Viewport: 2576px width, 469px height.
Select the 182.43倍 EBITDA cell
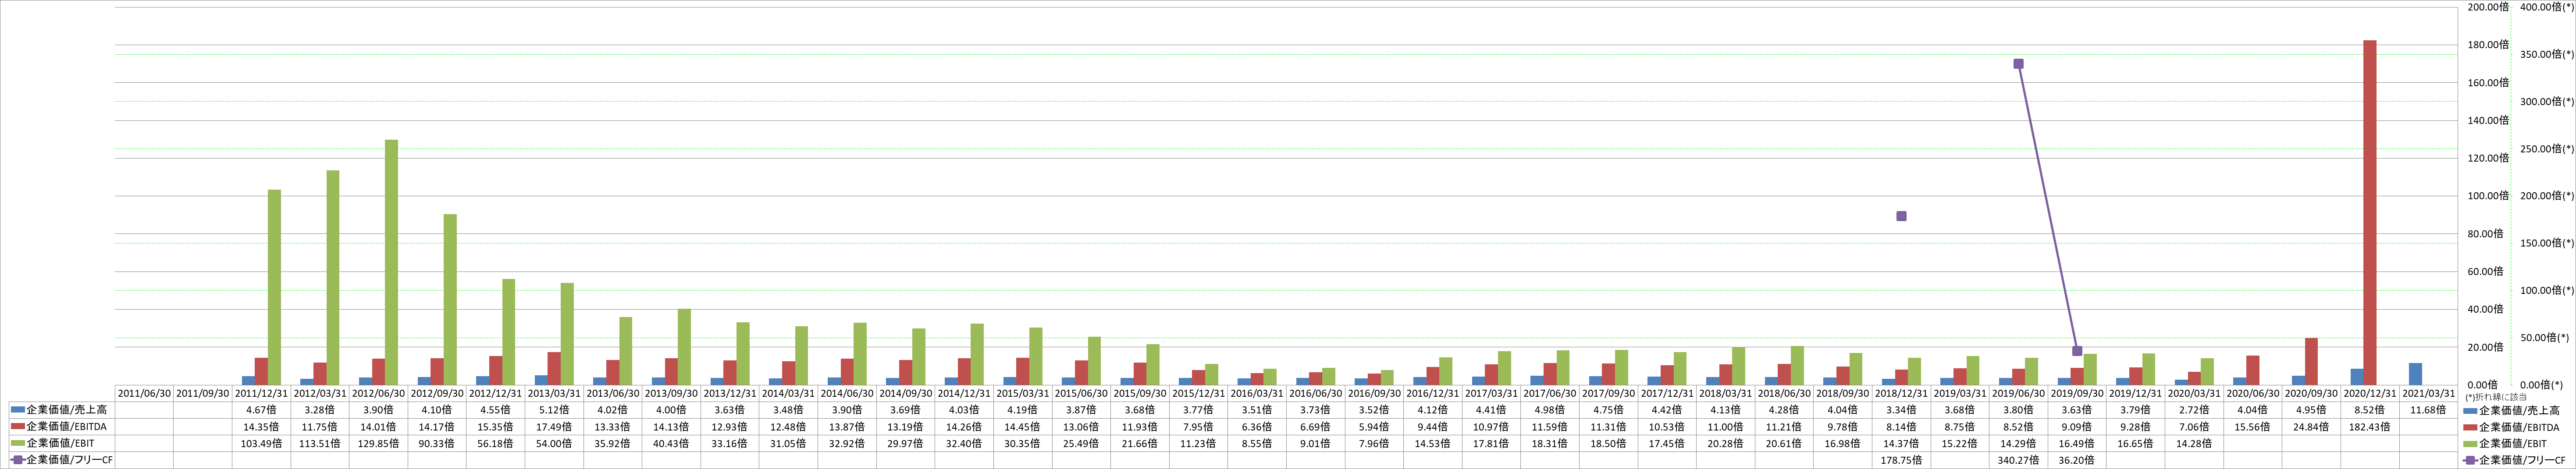(2370, 426)
